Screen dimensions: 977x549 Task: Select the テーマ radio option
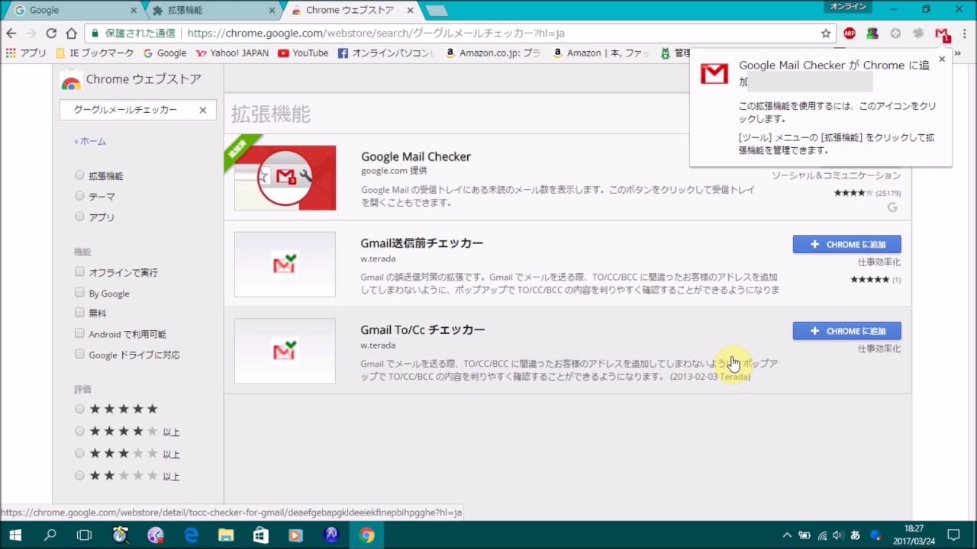click(79, 196)
